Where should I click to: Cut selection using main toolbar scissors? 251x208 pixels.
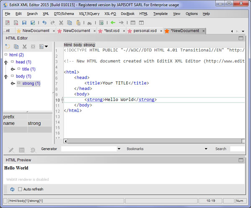(61, 23)
